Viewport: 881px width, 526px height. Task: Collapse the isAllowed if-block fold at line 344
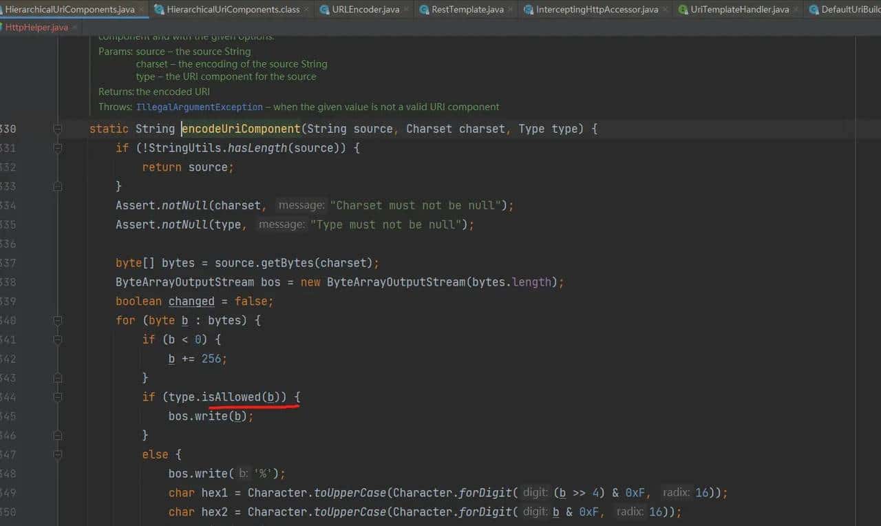[x=58, y=397]
